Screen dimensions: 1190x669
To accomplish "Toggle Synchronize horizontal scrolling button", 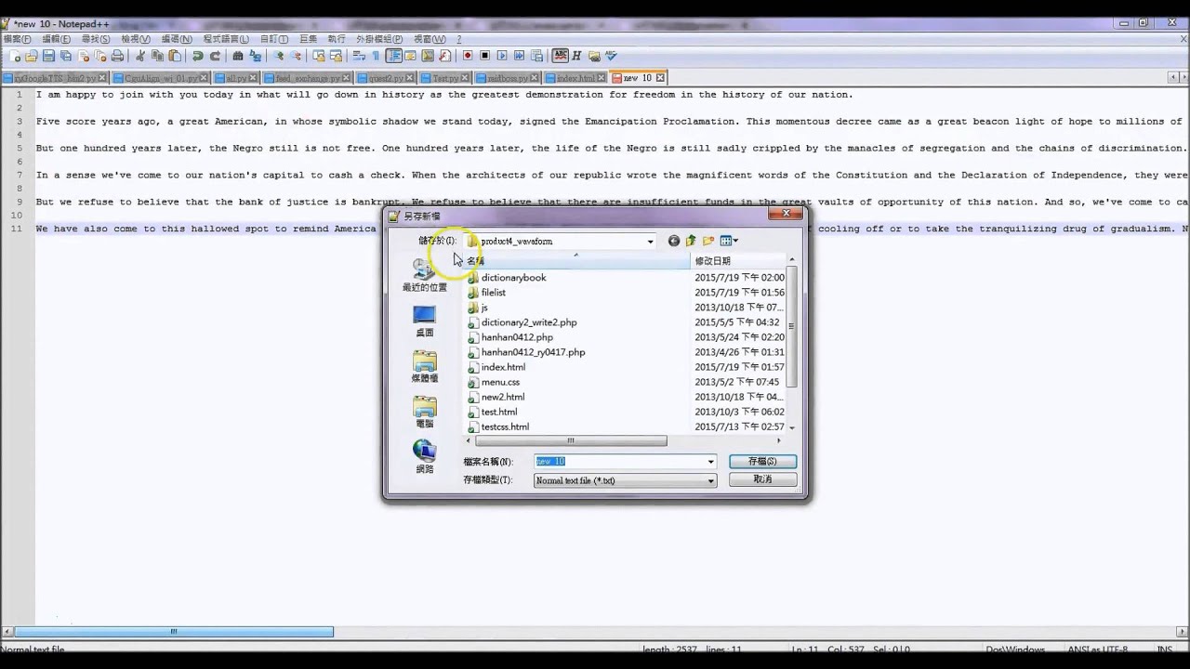I will 337,57.
